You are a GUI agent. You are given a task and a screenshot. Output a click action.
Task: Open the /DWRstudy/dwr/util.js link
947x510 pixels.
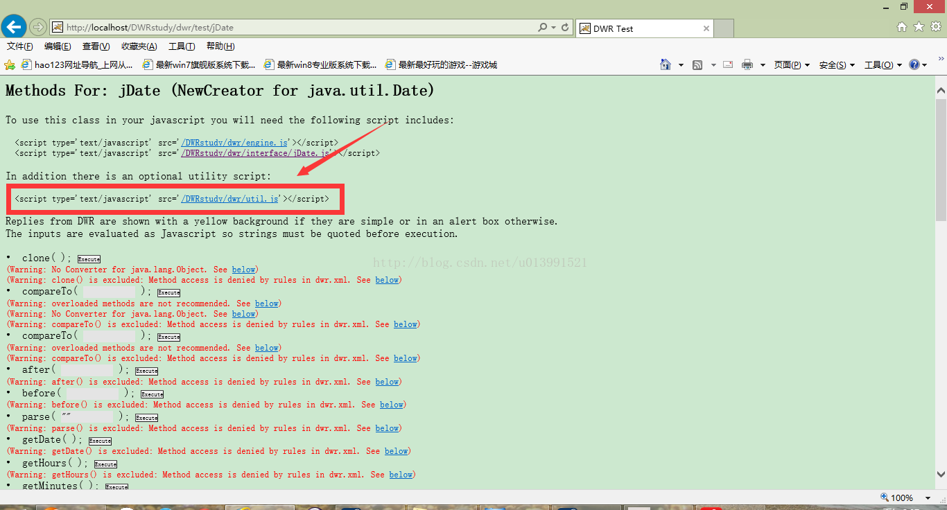[229, 199]
